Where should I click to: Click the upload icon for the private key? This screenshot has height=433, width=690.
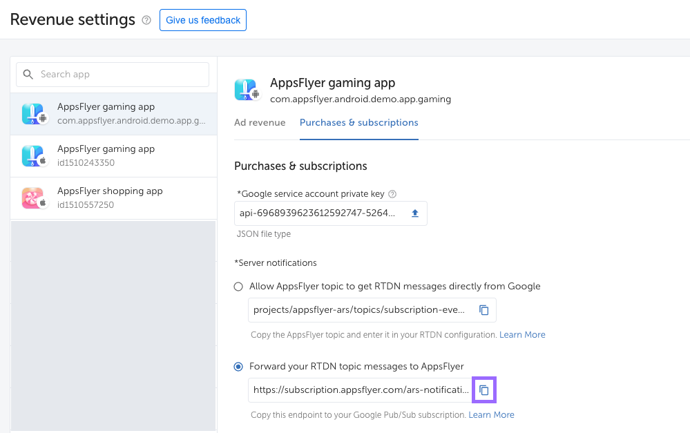point(415,213)
